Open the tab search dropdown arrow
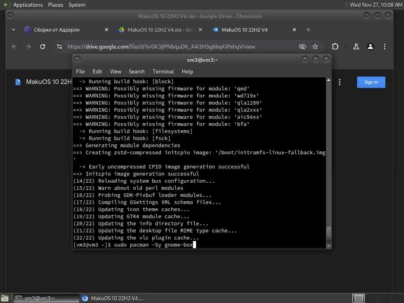404x303 pixels. click(x=13, y=30)
